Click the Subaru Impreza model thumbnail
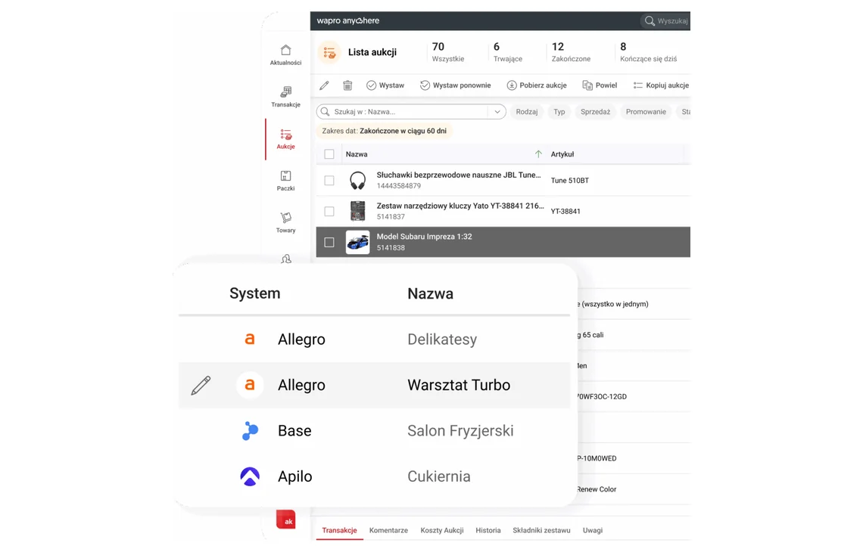Image resolution: width=863 pixels, height=552 pixels. pyautogui.click(x=358, y=242)
